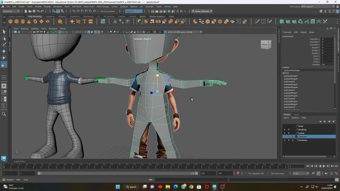
Task: Switch to the Anim layer tab
Action: pos(296,115)
